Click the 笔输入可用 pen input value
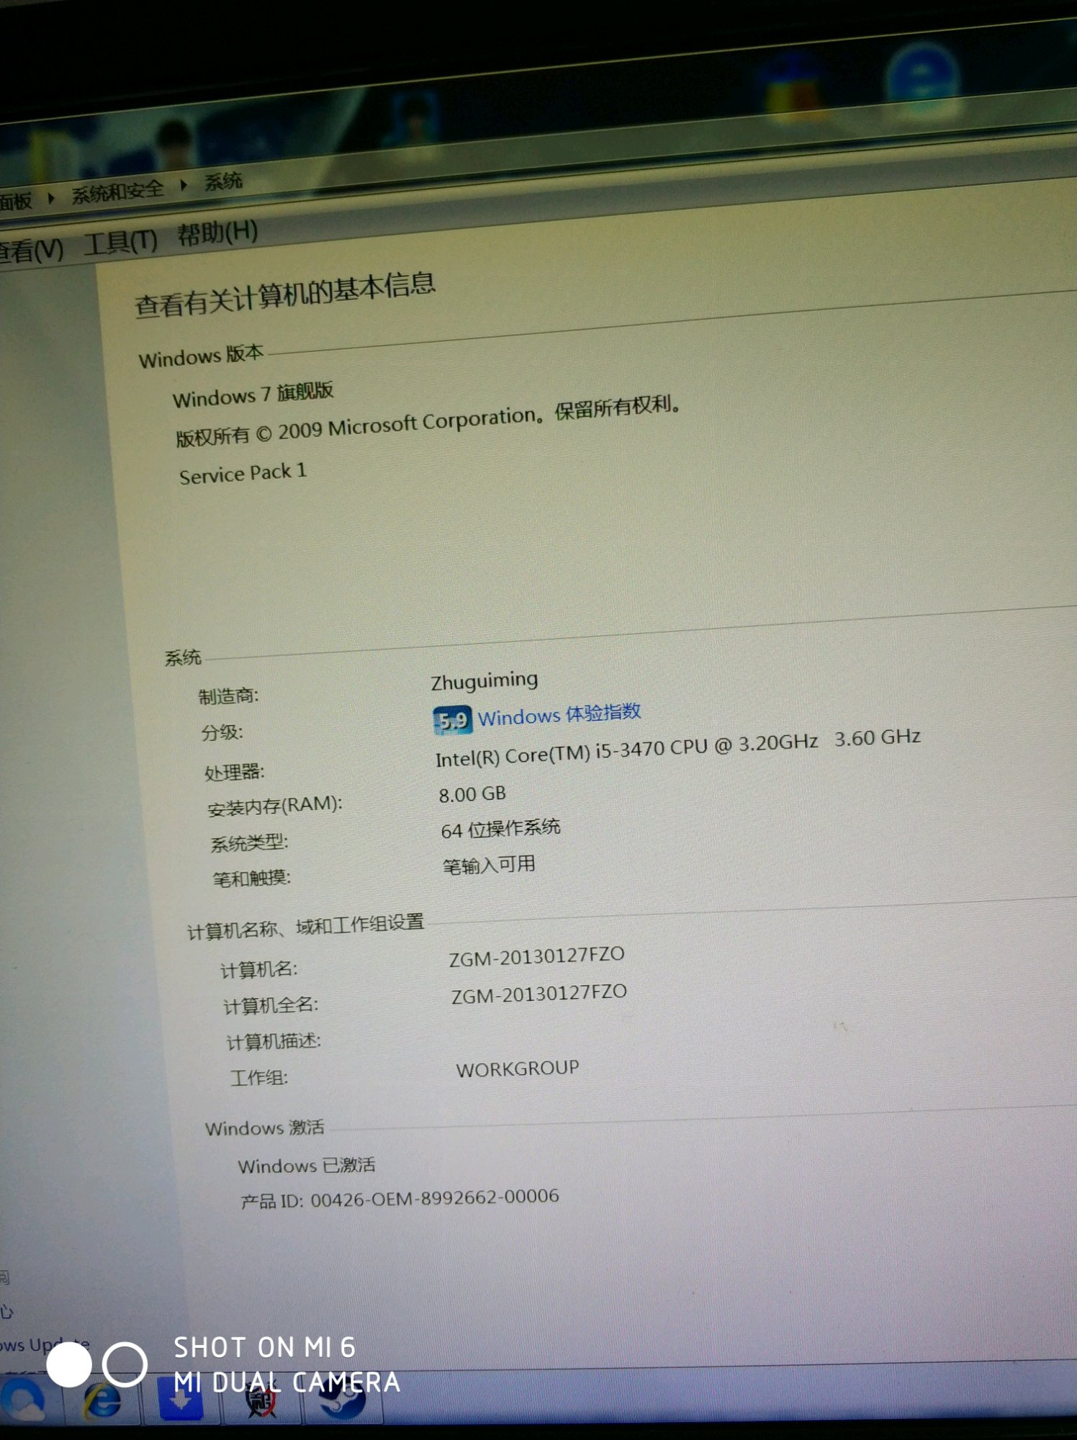Image resolution: width=1077 pixels, height=1440 pixels. point(489,865)
